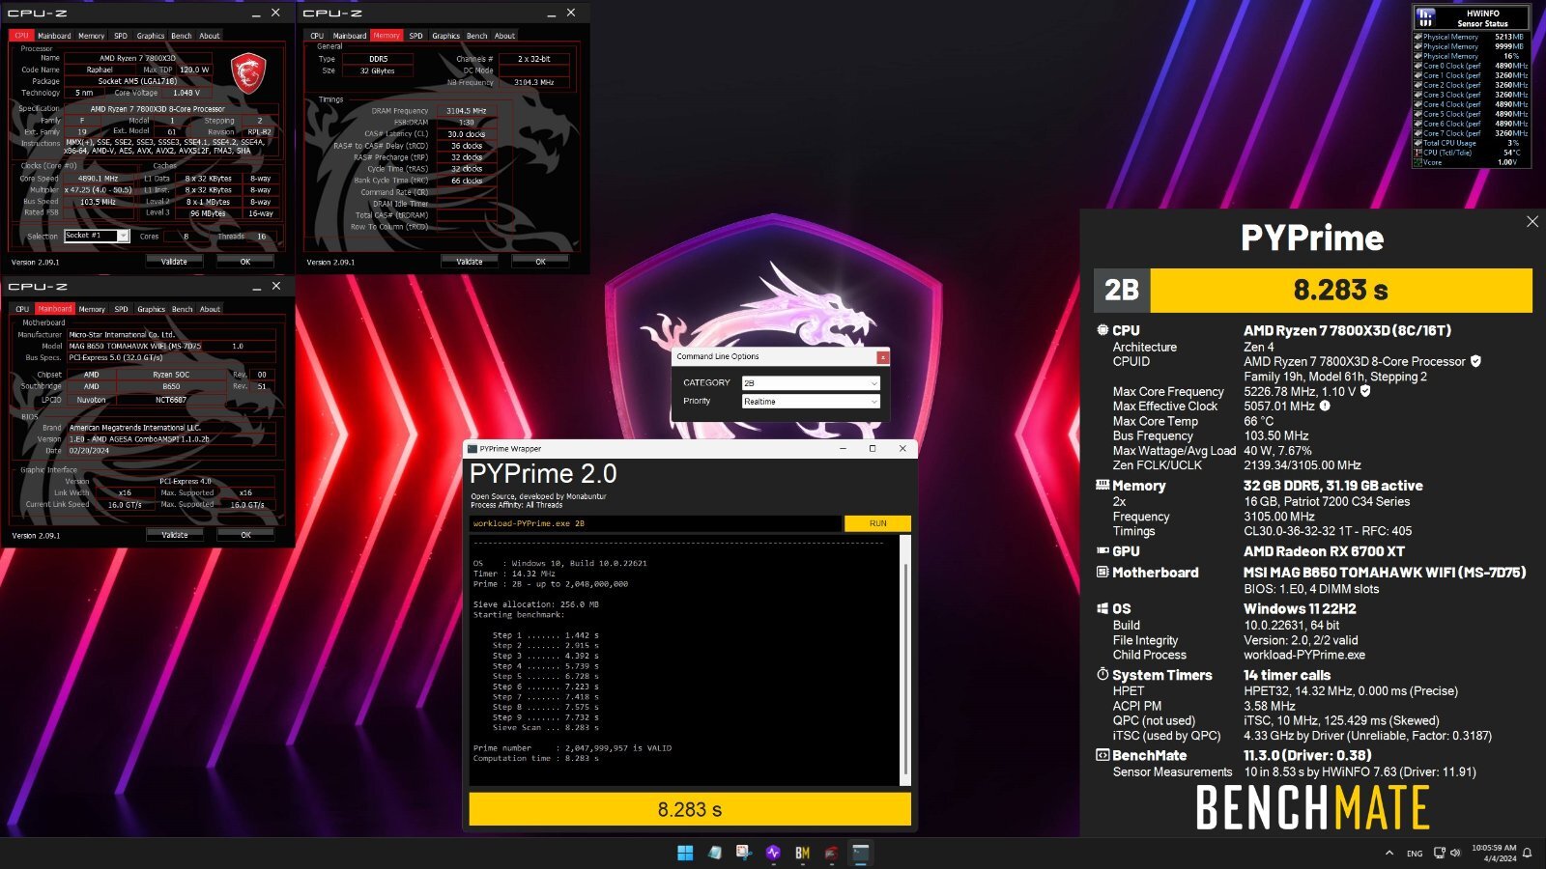Click the Windows logo icon beside OS
The image size is (1546, 869).
click(1102, 608)
